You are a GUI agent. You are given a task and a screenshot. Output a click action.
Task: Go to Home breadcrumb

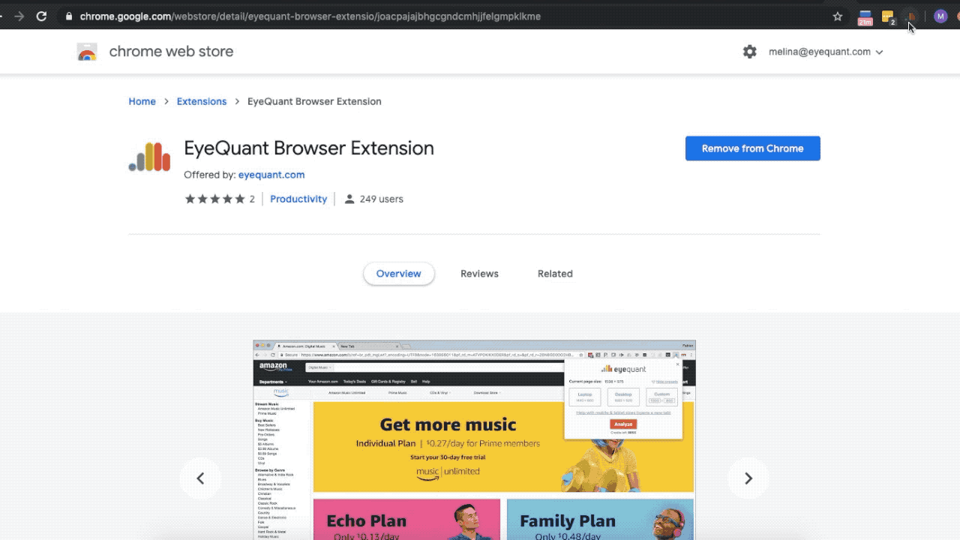pyautogui.click(x=142, y=101)
